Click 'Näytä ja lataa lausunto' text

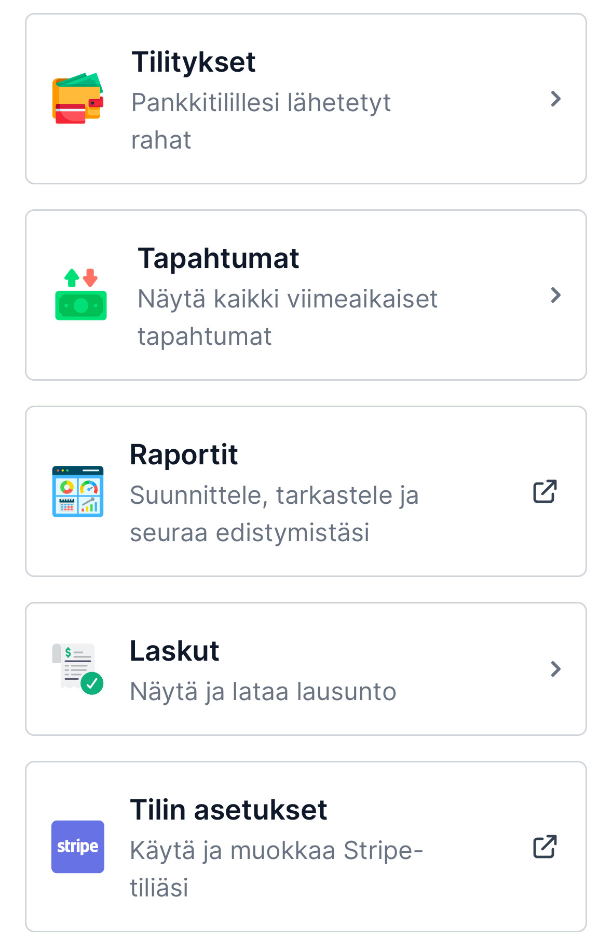(263, 692)
